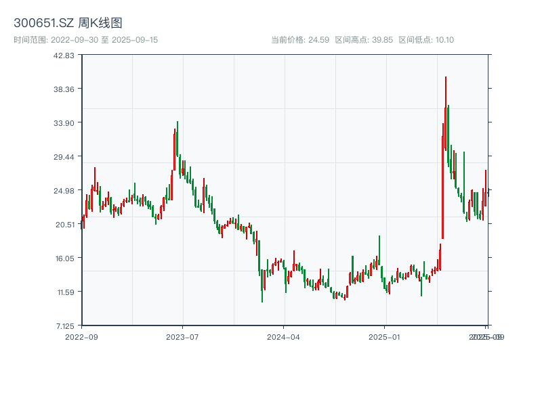This screenshot has height=406, width=542.
Task: Click x-axis label 2022-09
Action: click(81, 337)
